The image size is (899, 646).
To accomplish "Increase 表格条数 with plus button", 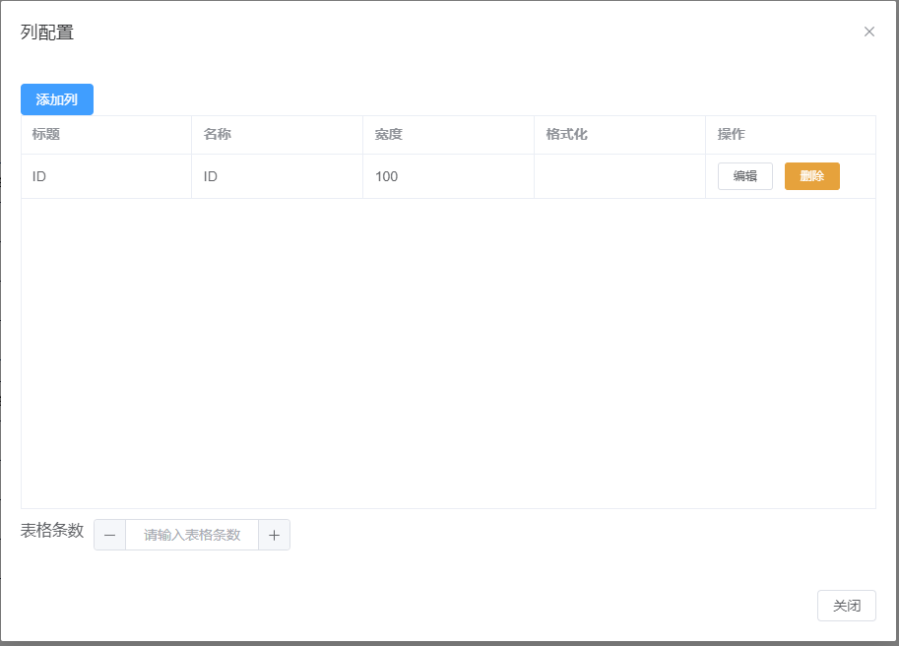I will pos(274,535).
